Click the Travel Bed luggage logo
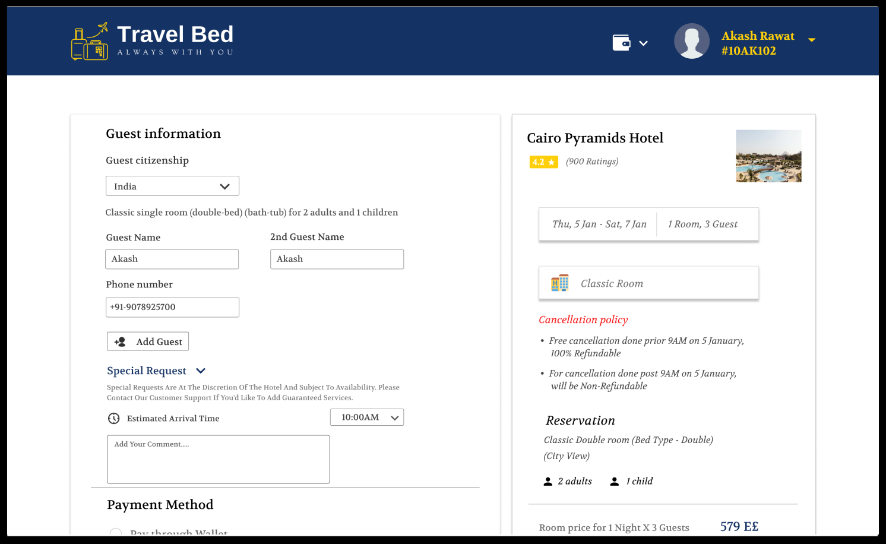886x544 pixels. click(90, 42)
